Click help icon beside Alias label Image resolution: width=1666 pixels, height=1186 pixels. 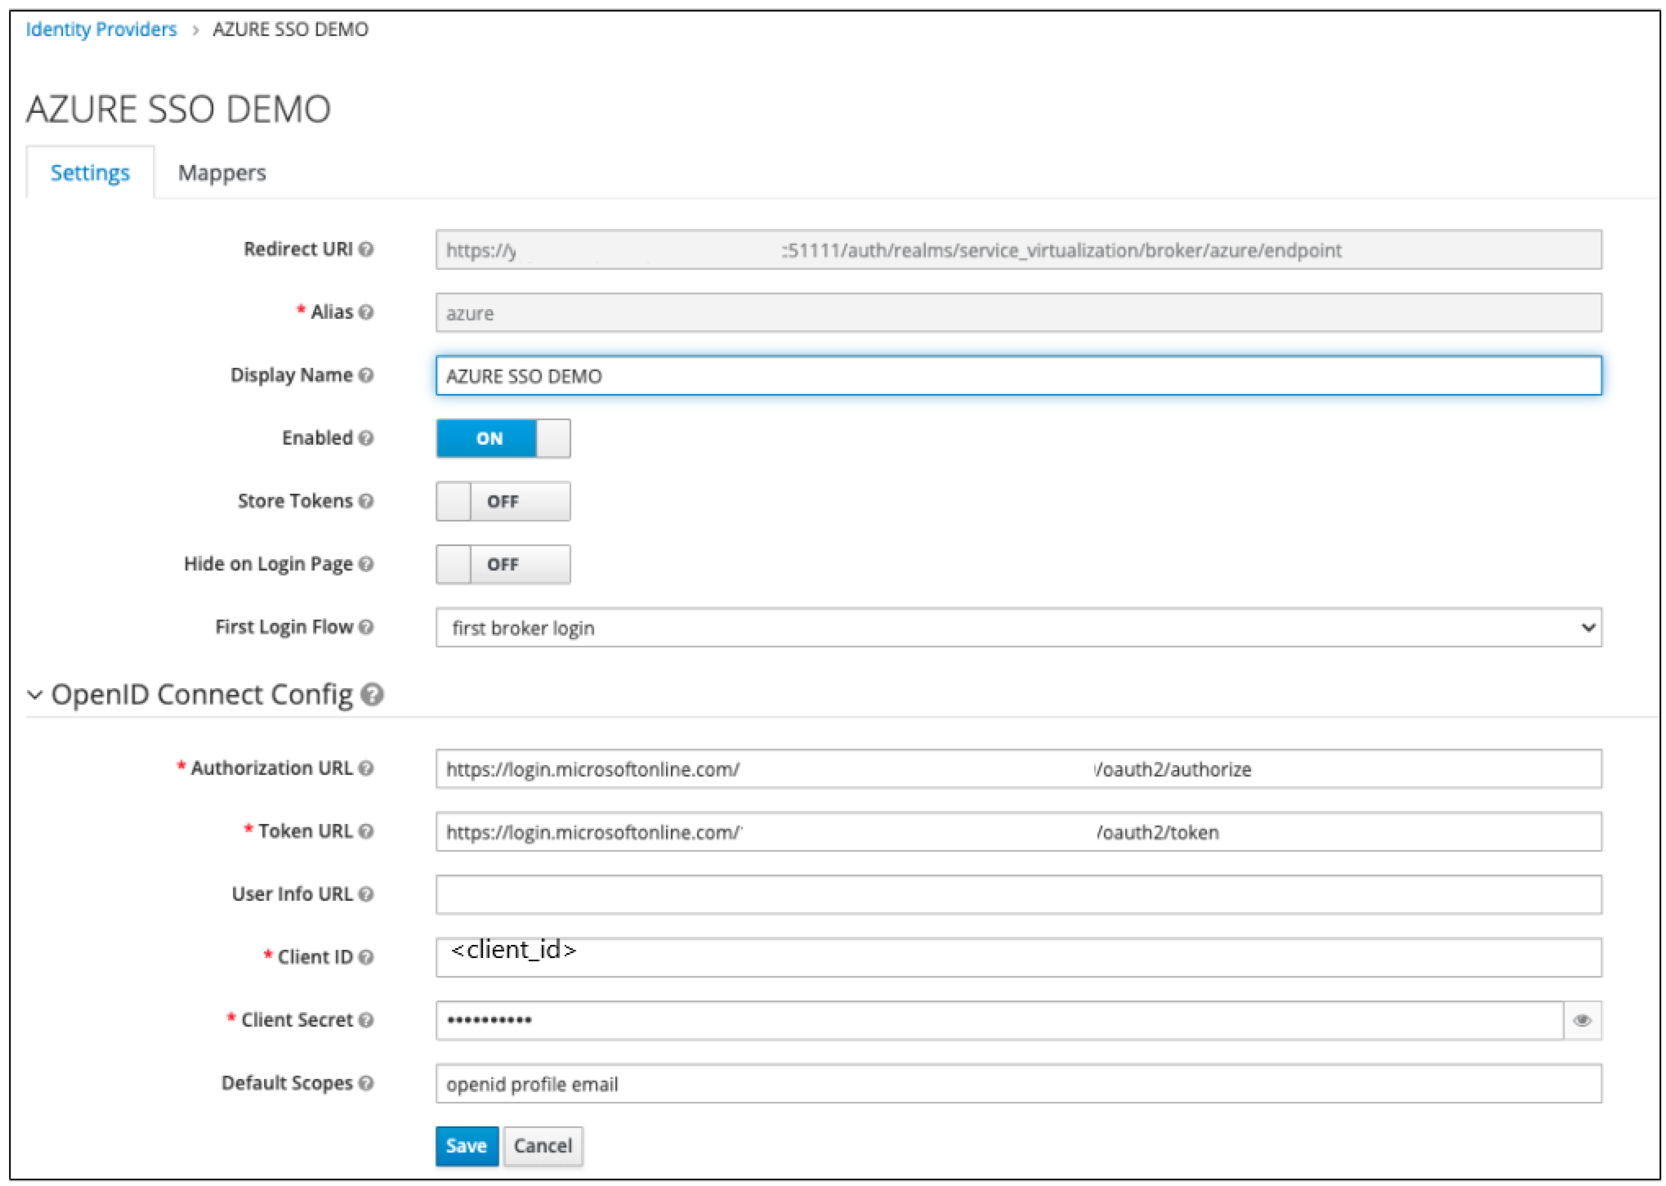(x=366, y=312)
